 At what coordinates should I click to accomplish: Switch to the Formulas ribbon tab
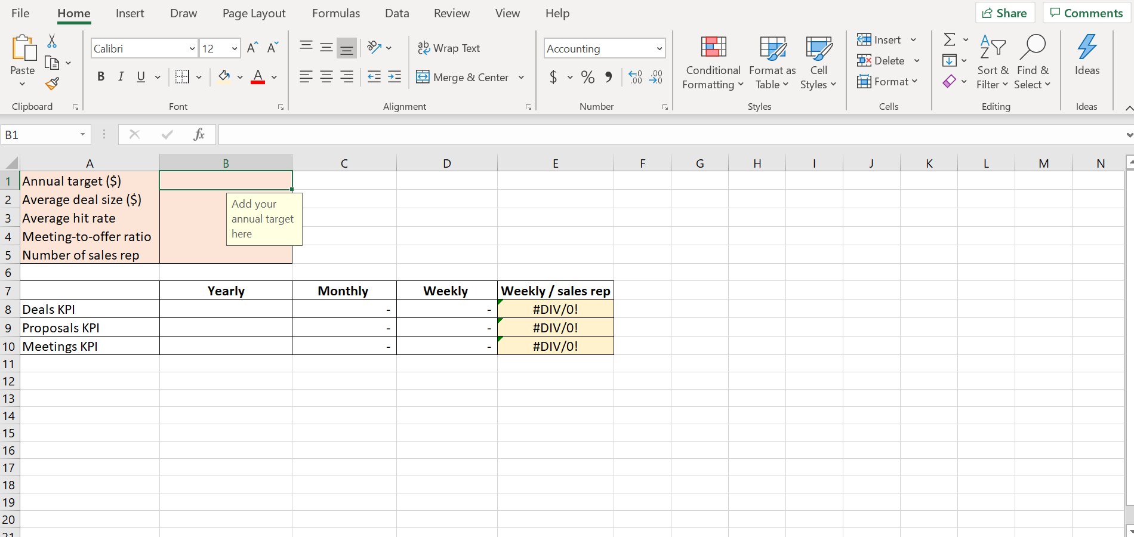coord(335,13)
